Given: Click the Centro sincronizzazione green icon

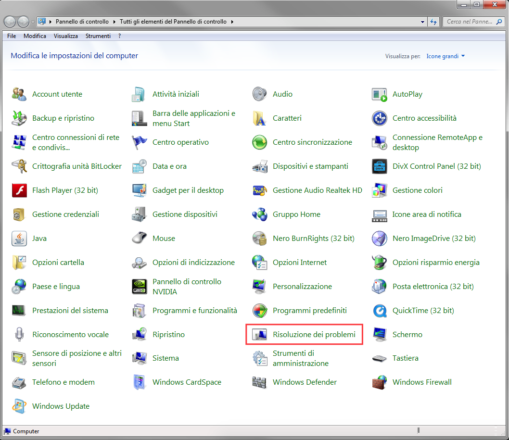Looking at the screenshot, I should [259, 142].
